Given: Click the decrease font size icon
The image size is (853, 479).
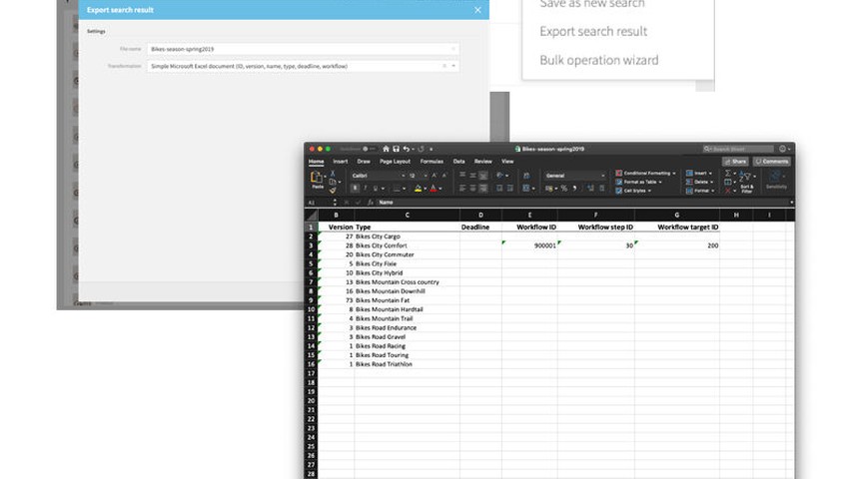Looking at the screenshot, I should (443, 176).
